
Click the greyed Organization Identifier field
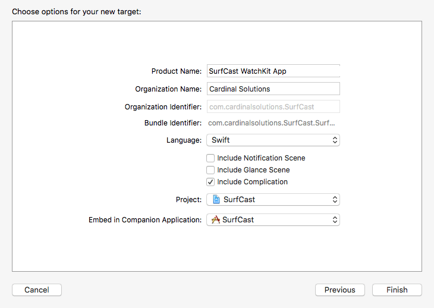273,106
